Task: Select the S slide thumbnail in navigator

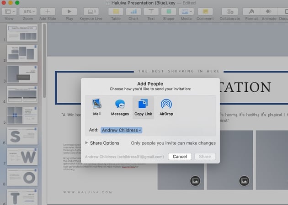Action: [22, 136]
